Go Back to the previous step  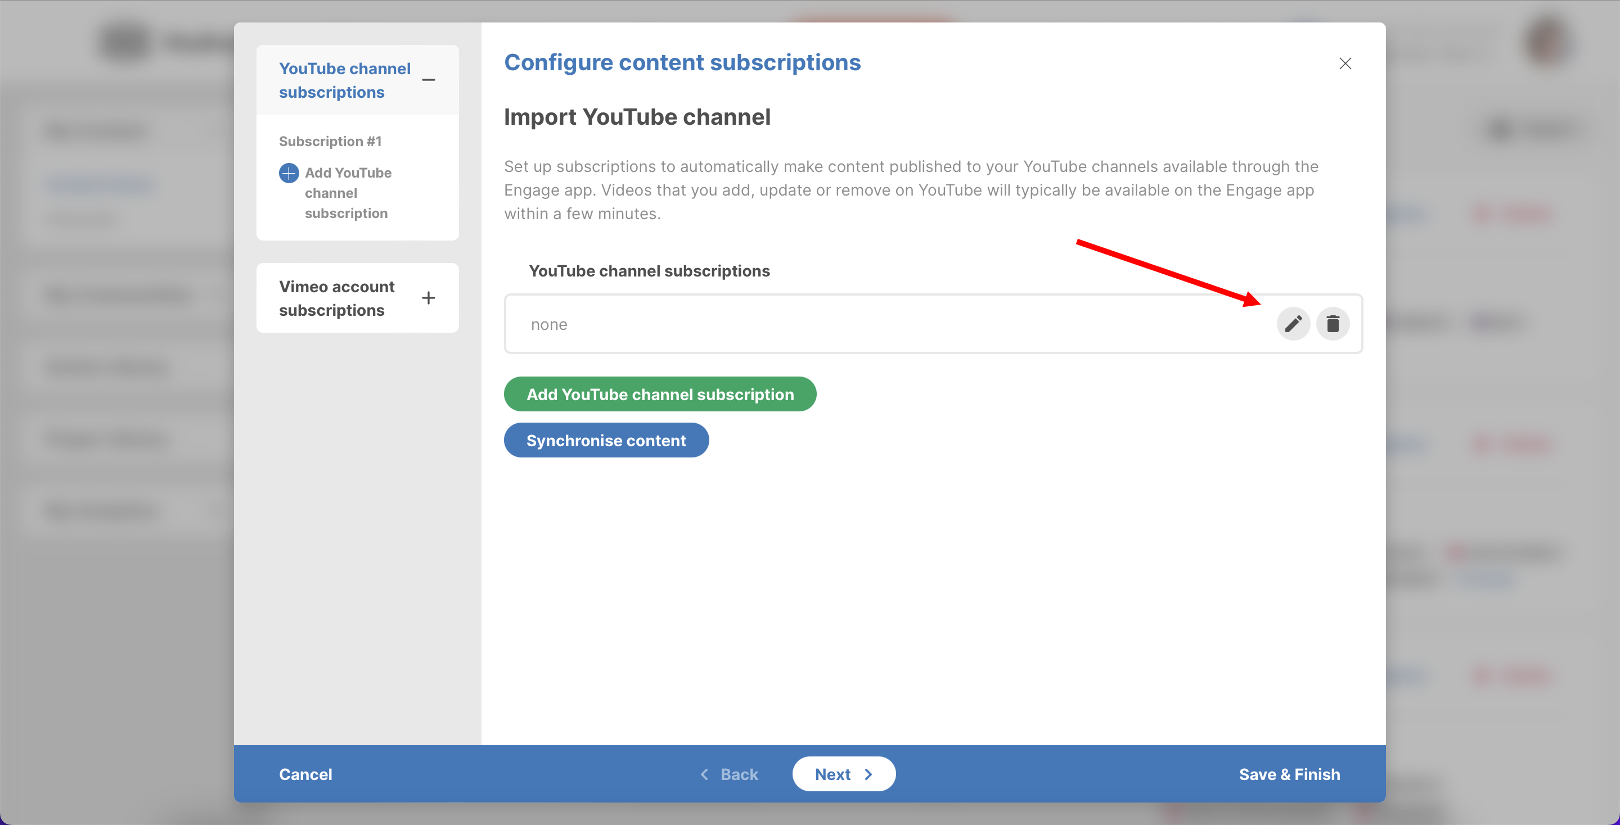coord(730,773)
